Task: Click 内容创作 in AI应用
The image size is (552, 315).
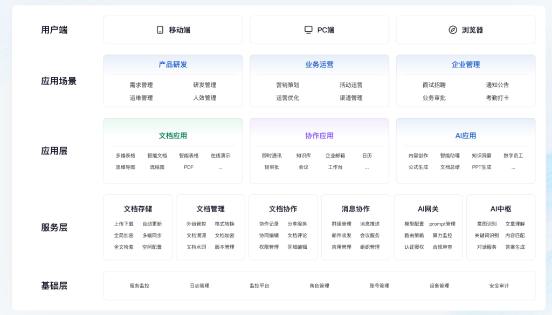Action: click(x=418, y=156)
